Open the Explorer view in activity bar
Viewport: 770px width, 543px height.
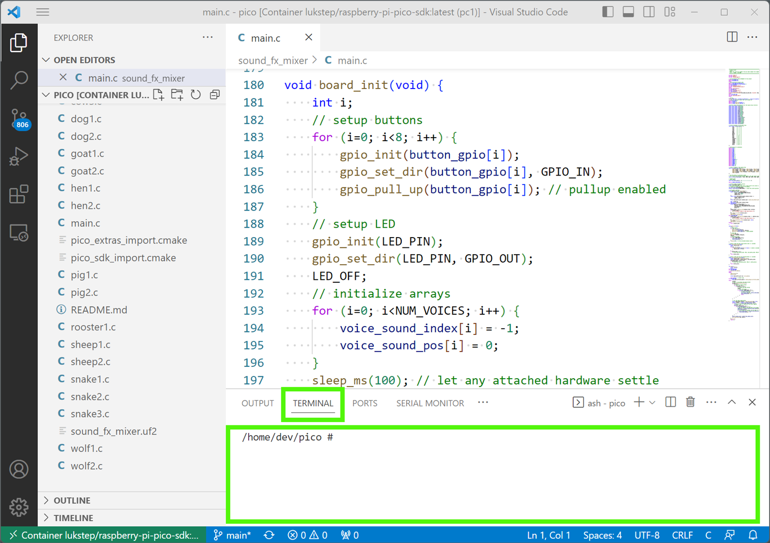click(19, 43)
